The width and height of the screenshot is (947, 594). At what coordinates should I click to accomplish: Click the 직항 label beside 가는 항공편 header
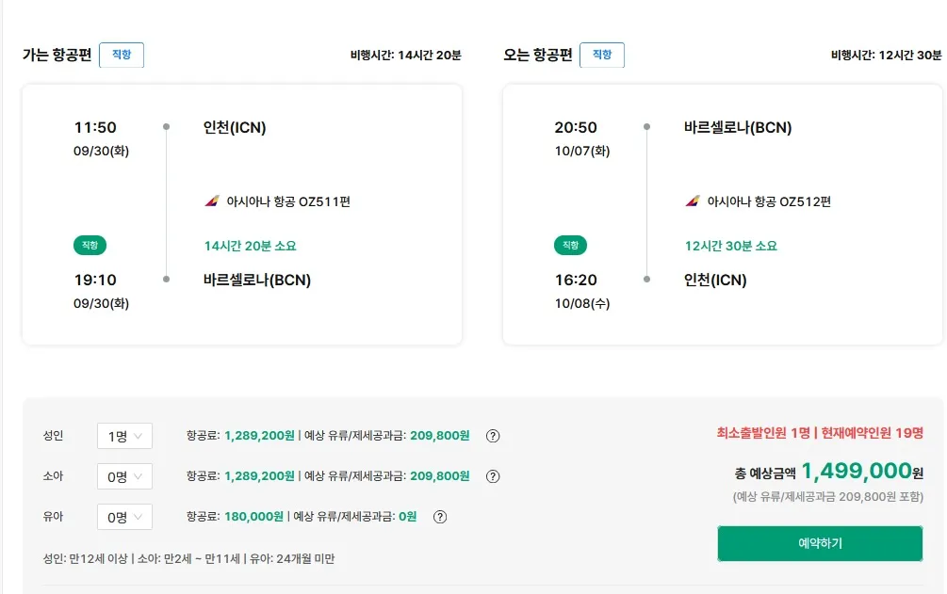click(x=121, y=55)
